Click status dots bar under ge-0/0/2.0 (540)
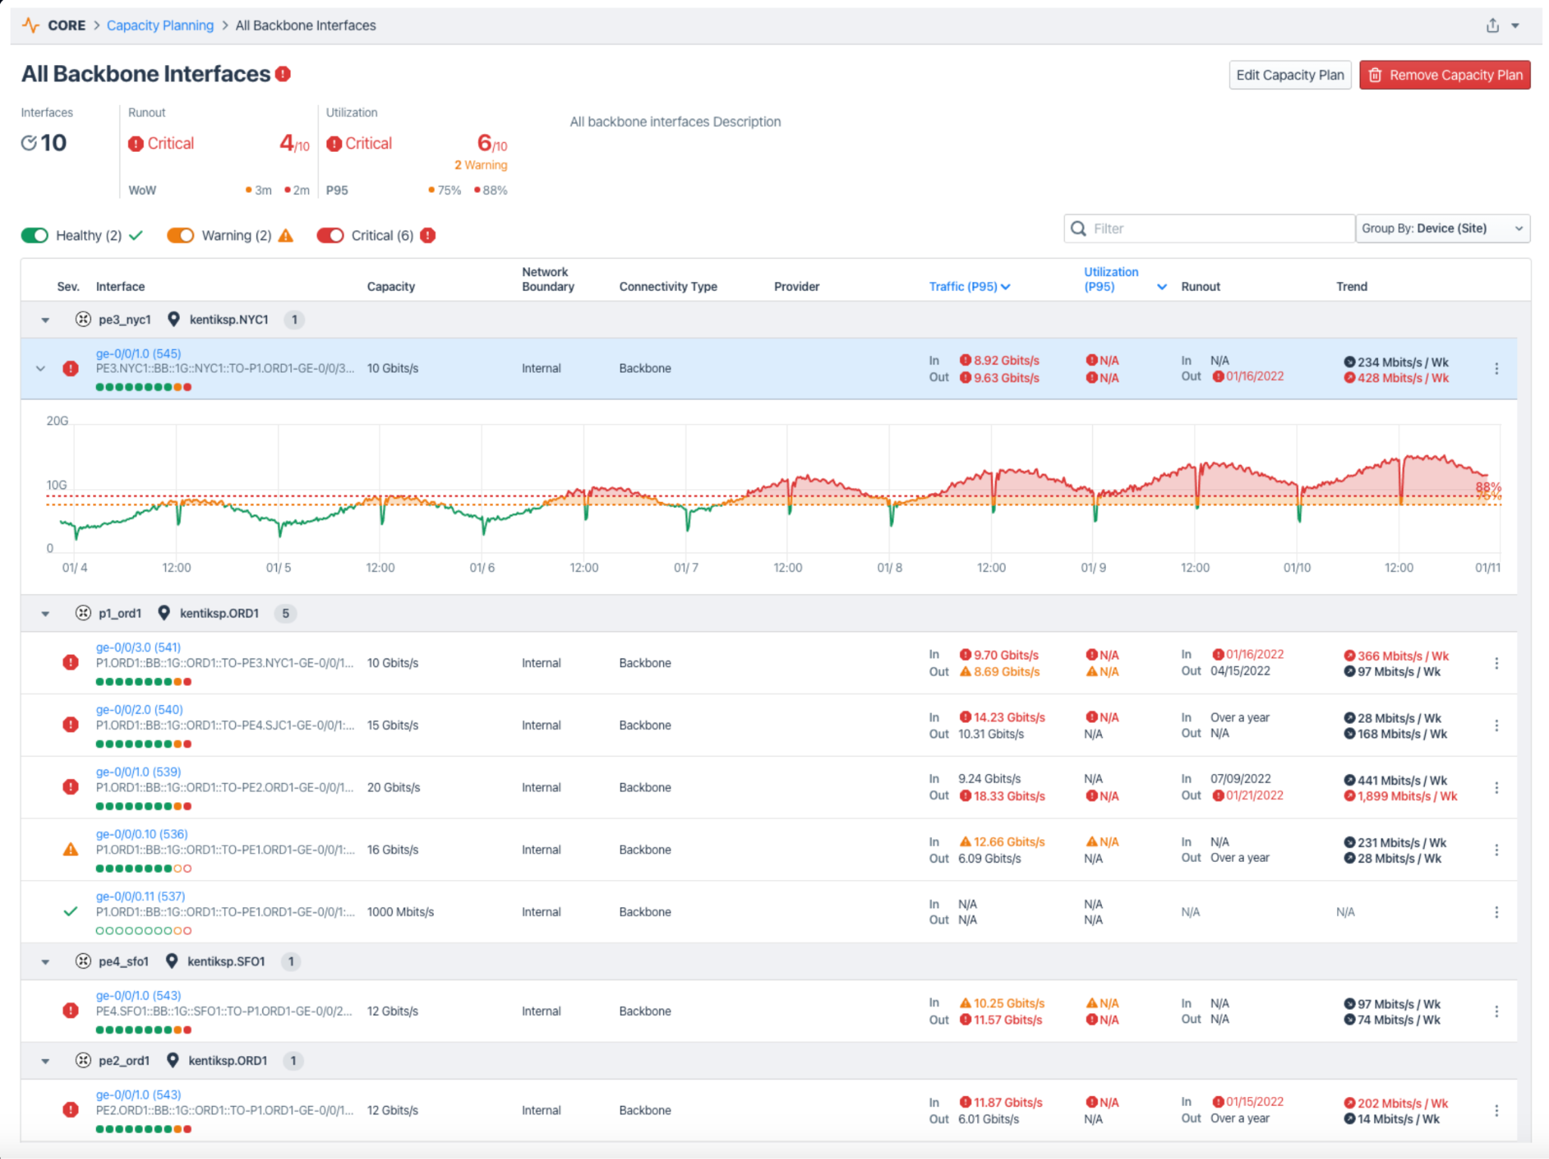1549x1159 pixels. [x=144, y=744]
